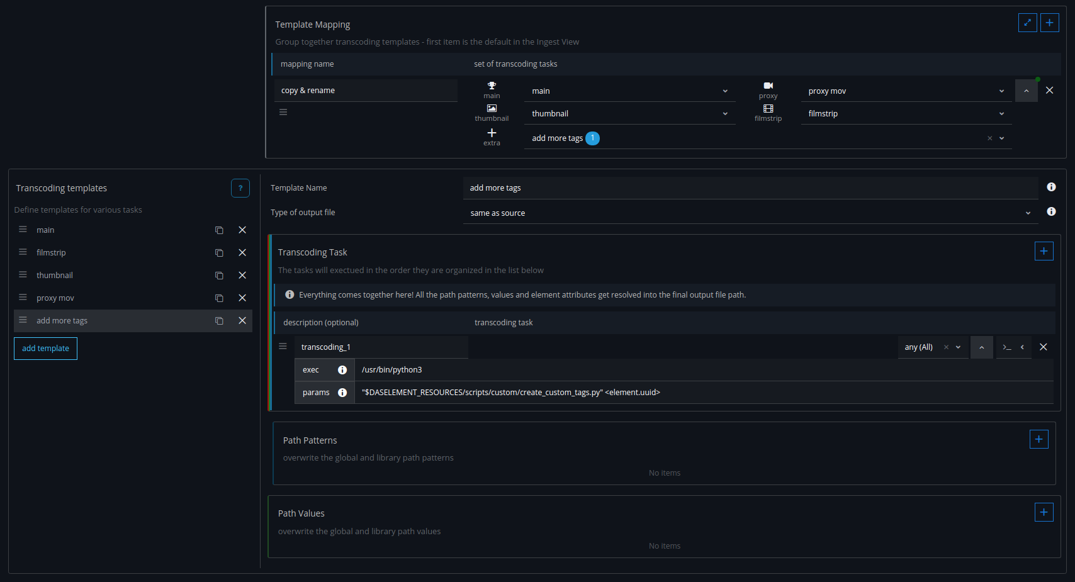Select the proxy mov template in the list
1075x582 pixels.
[x=55, y=298]
